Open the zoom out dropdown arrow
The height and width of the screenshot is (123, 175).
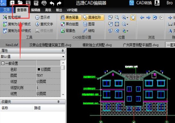[x=128, y=24]
